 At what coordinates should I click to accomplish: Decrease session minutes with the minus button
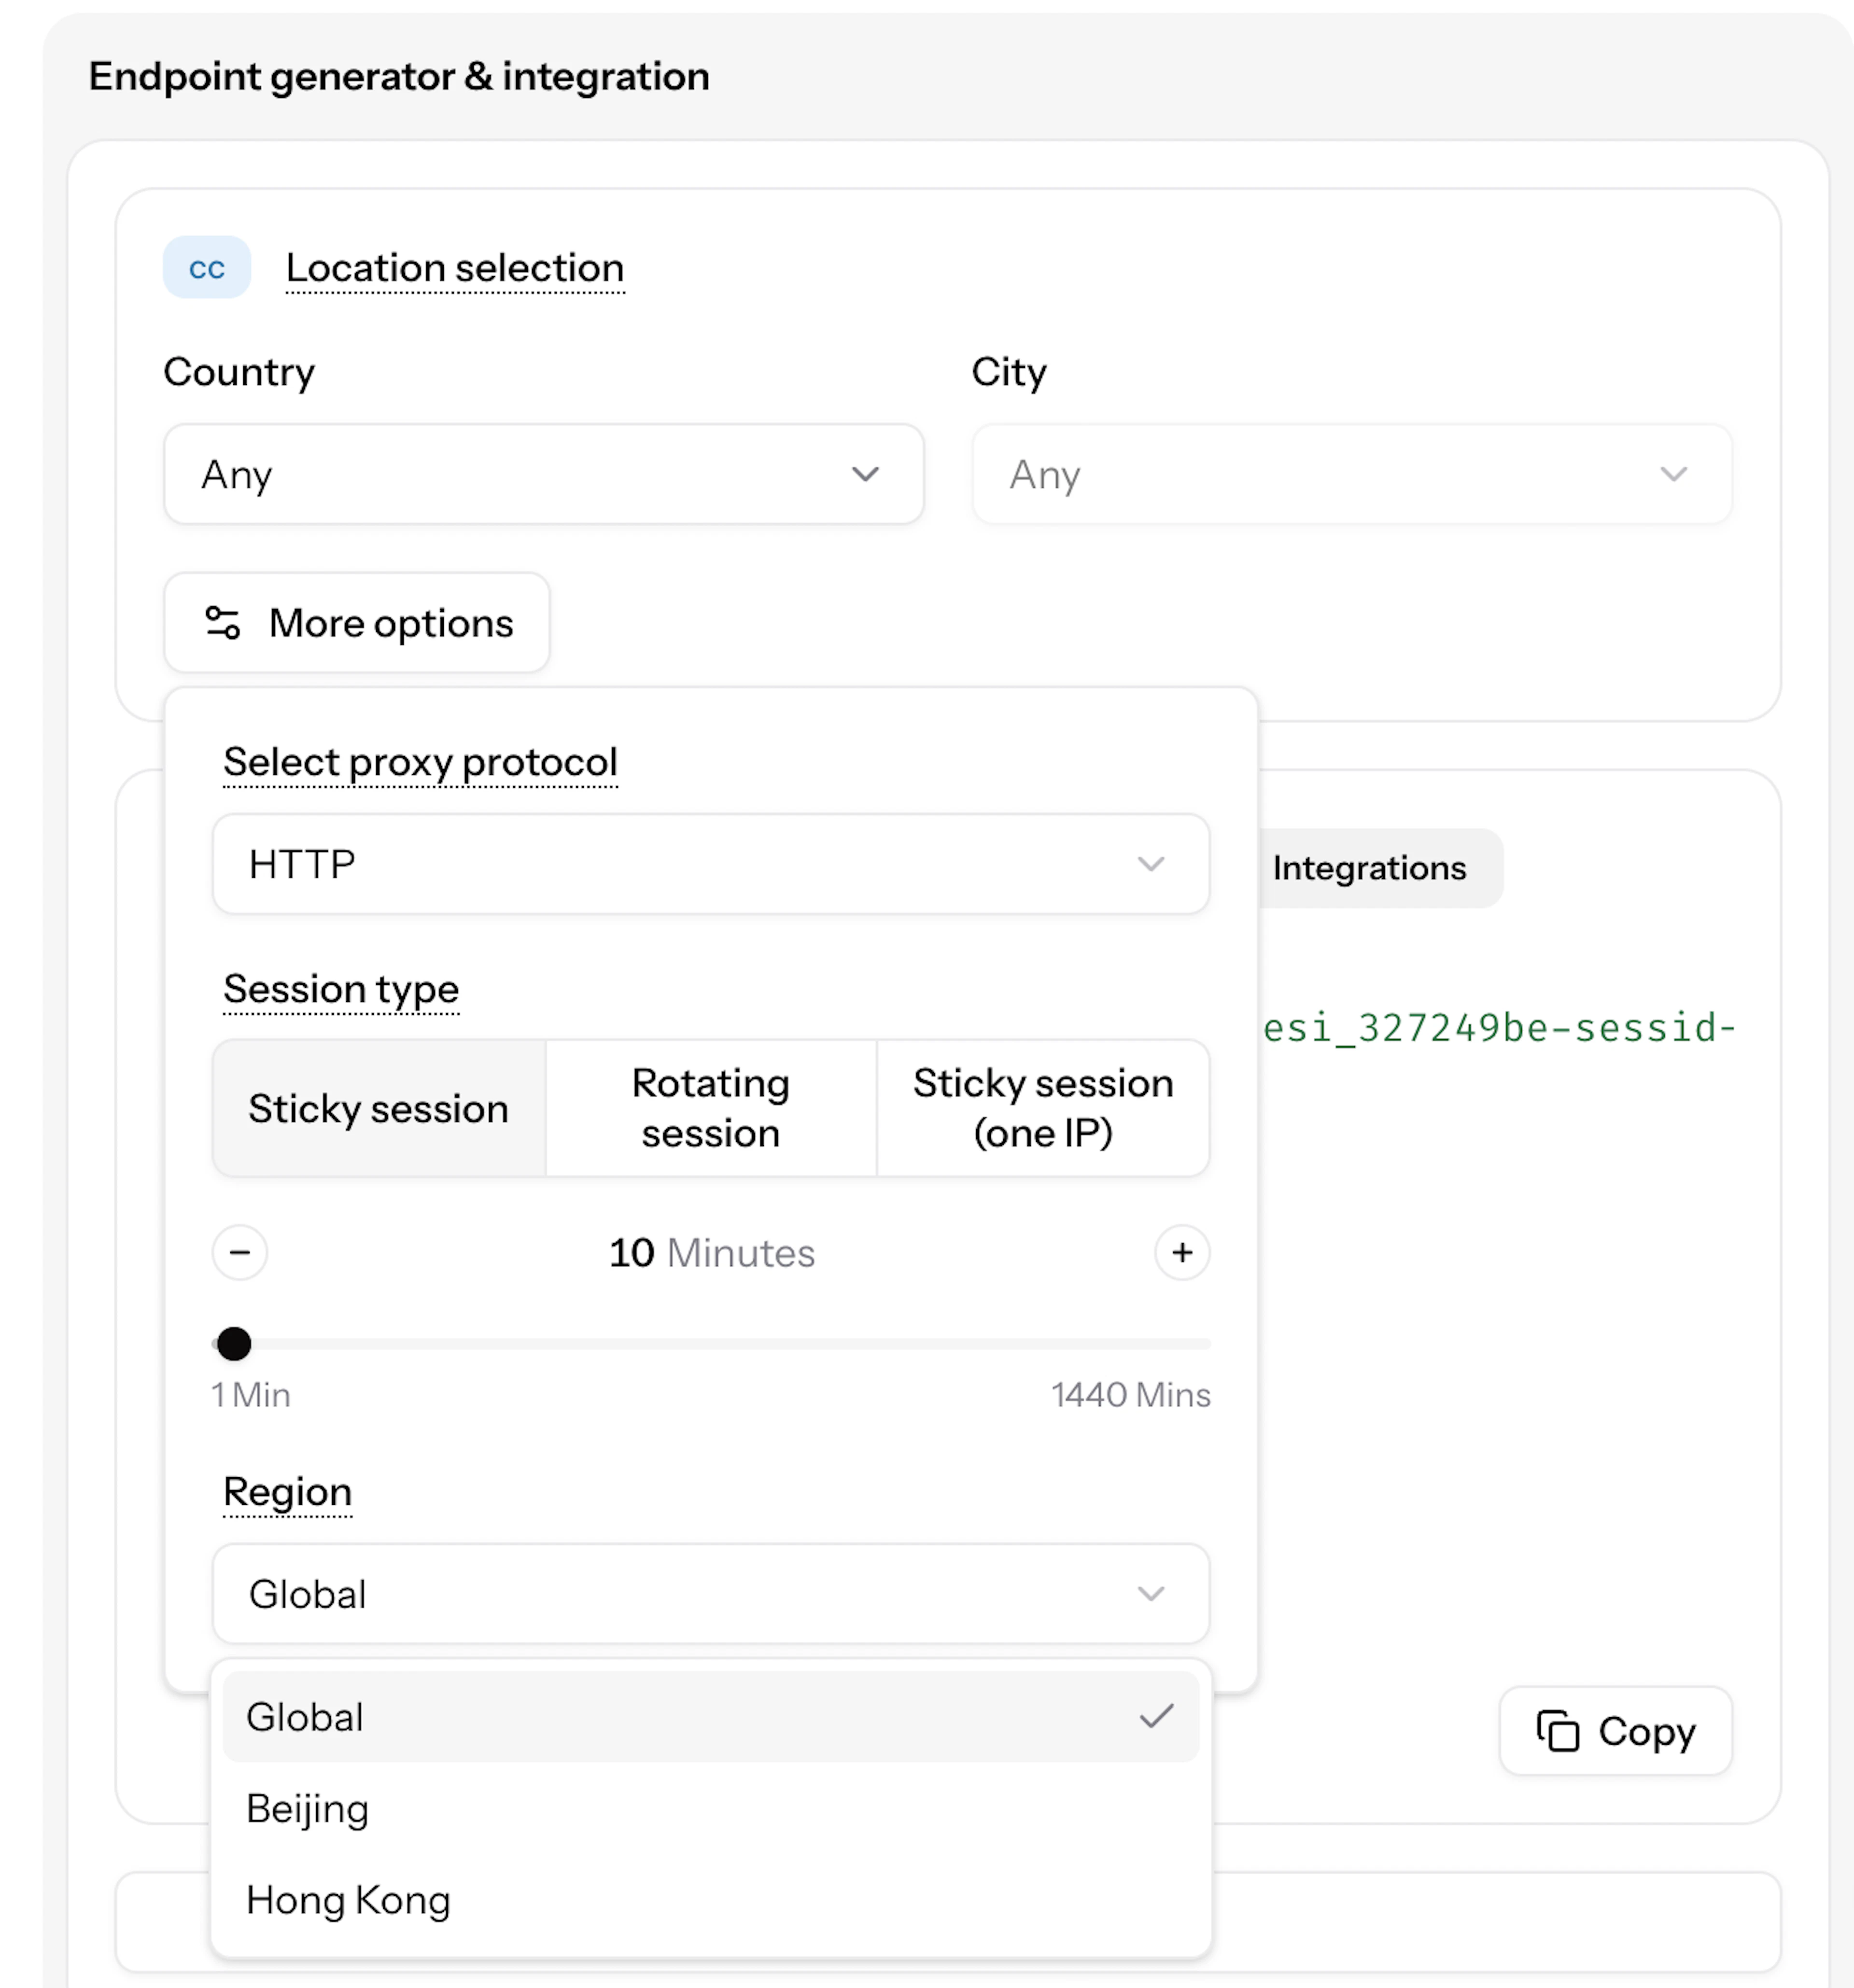(x=240, y=1253)
